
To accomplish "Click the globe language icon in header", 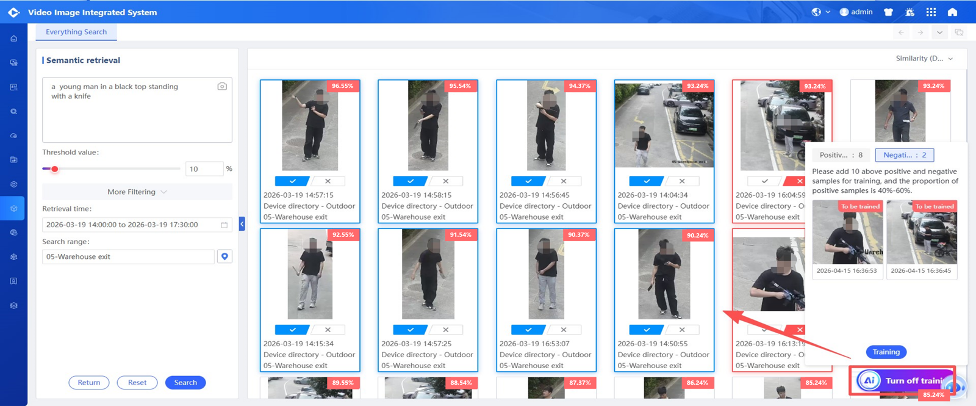I will pyautogui.click(x=816, y=12).
